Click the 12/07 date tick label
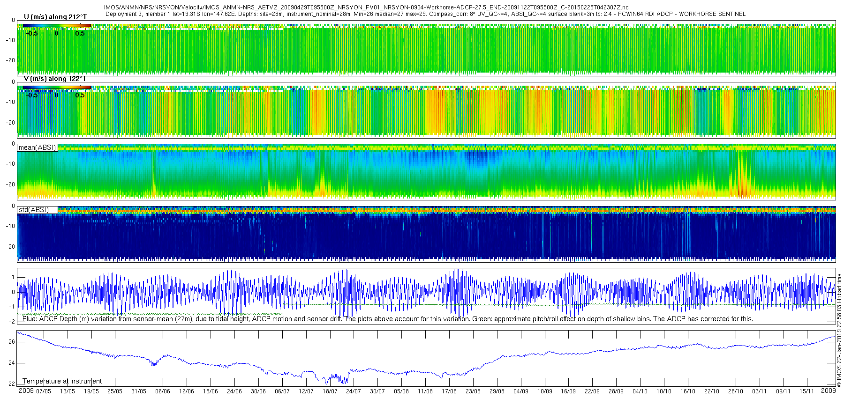 pyautogui.click(x=306, y=391)
